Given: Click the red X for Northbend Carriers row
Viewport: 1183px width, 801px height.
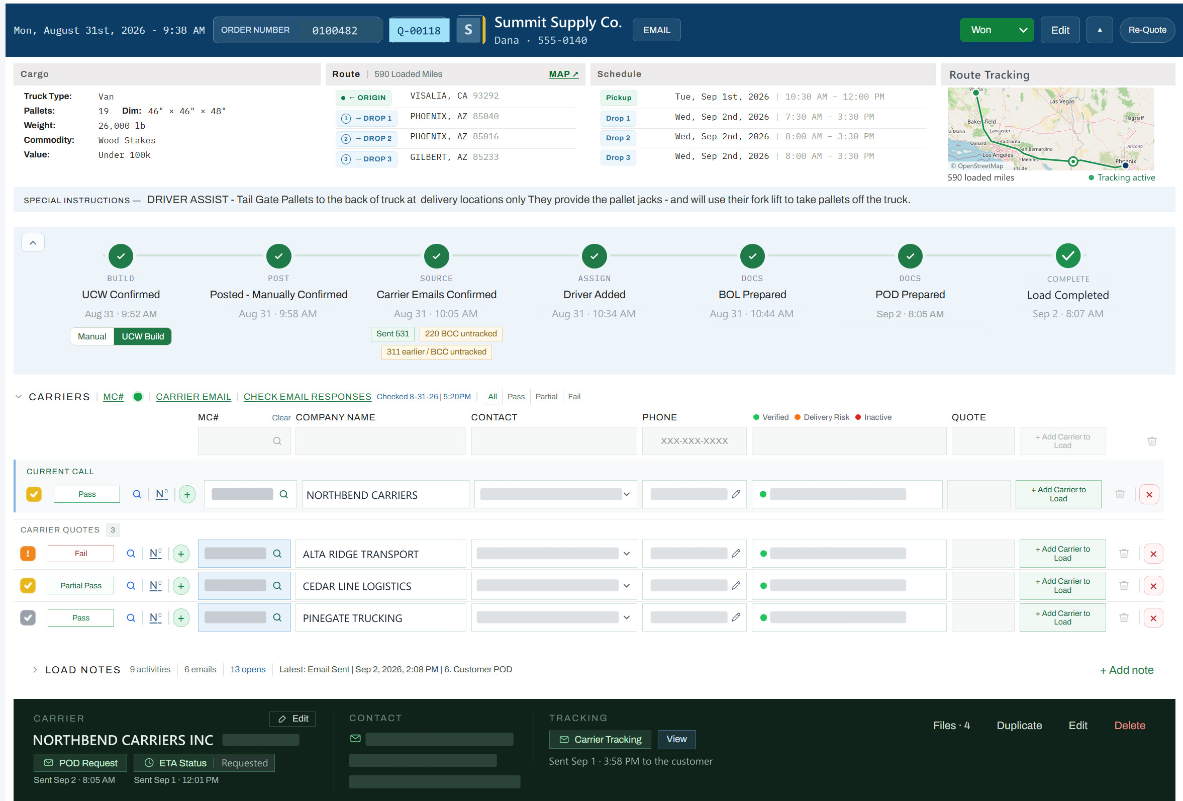Looking at the screenshot, I should tap(1149, 494).
